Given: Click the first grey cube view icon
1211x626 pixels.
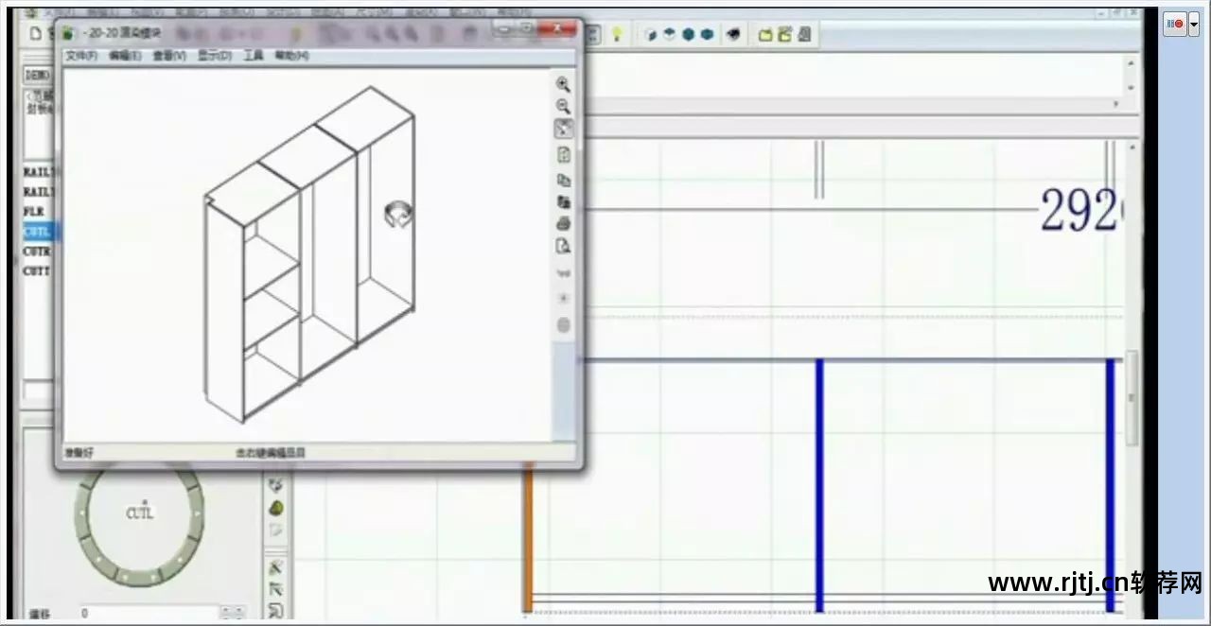Looking at the screenshot, I should (650, 34).
